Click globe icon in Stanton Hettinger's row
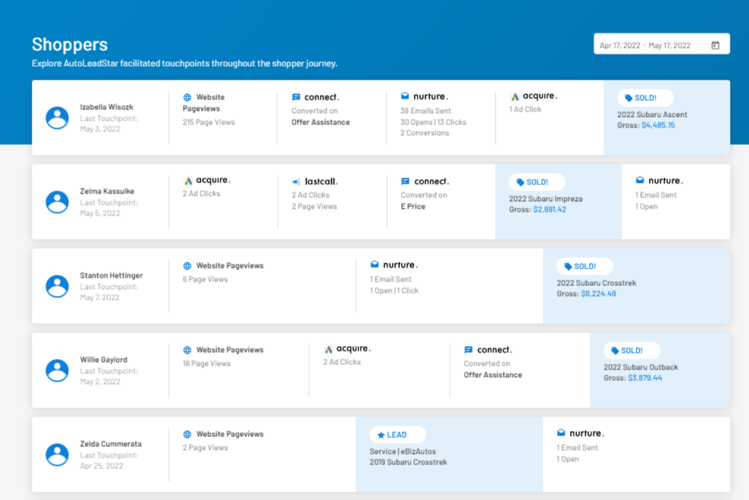This screenshot has width=749, height=500. click(187, 266)
